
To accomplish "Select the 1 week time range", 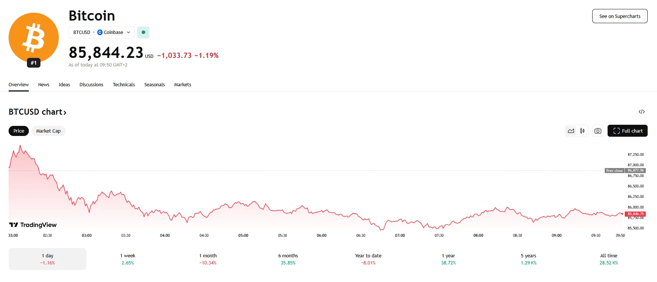I will [128, 259].
